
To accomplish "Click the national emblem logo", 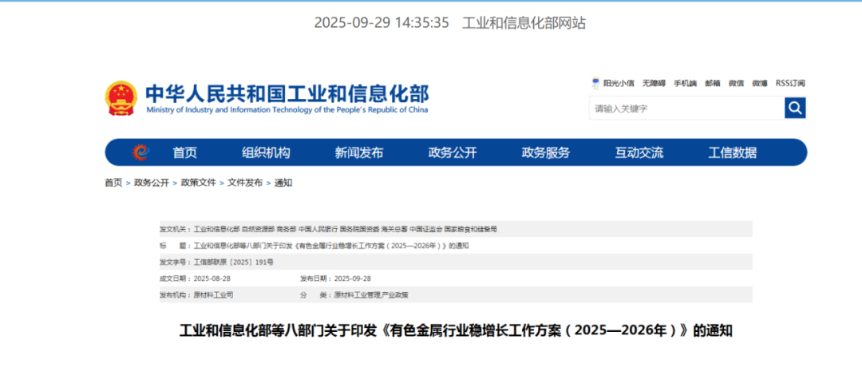I will [121, 98].
